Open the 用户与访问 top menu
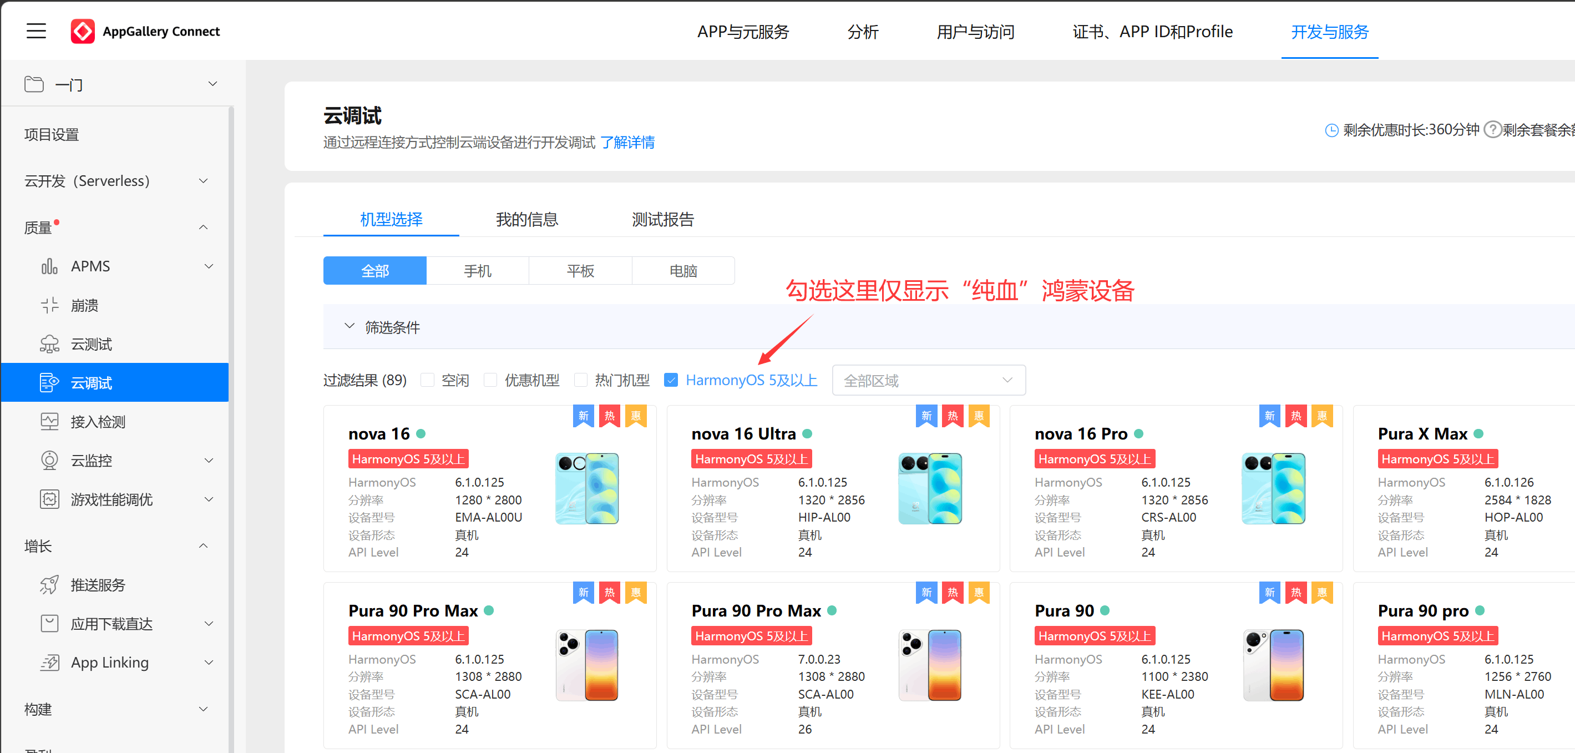This screenshot has height=753, width=1575. 975,31
